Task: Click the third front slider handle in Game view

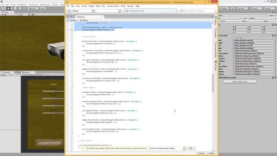Action: pos(54,106)
